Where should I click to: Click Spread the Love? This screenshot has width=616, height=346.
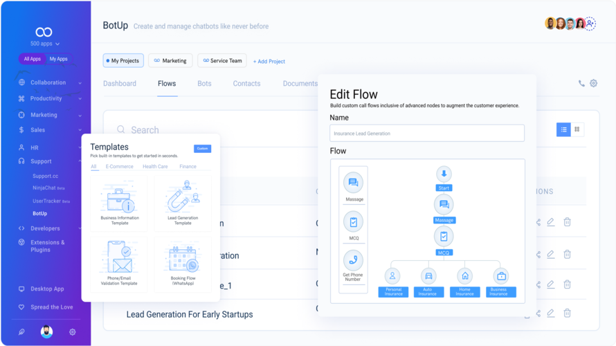(x=46, y=307)
